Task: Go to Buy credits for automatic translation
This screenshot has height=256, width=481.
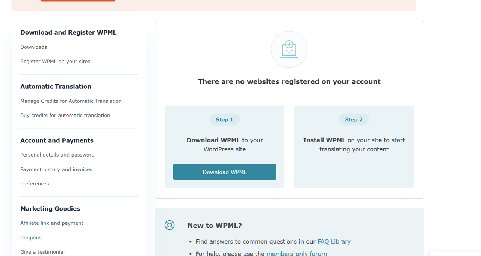Action: coord(65,115)
